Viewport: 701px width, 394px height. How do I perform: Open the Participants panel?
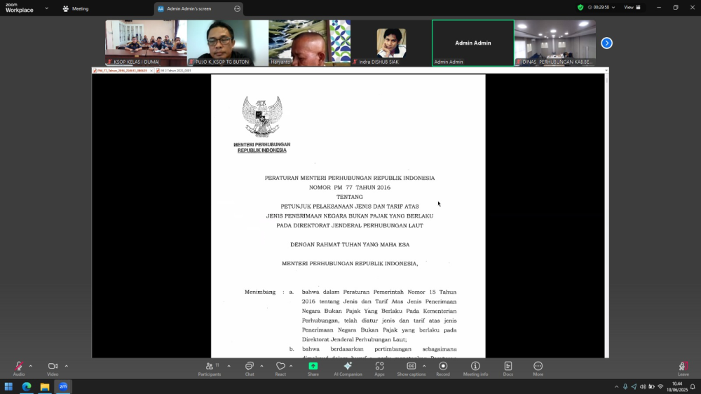click(209, 369)
